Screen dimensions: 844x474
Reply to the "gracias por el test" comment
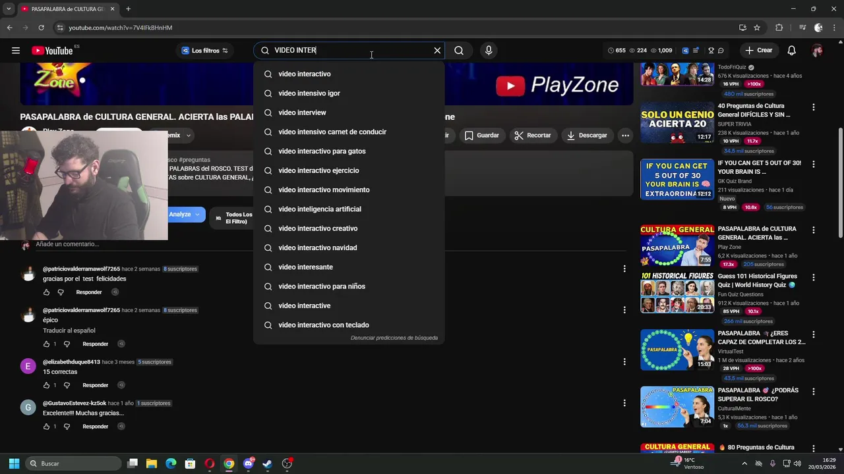click(x=89, y=292)
